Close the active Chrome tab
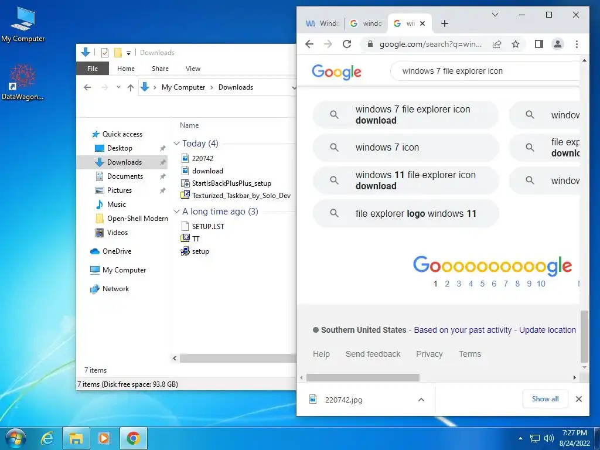Image resolution: width=600 pixels, height=450 pixels. [x=422, y=23]
